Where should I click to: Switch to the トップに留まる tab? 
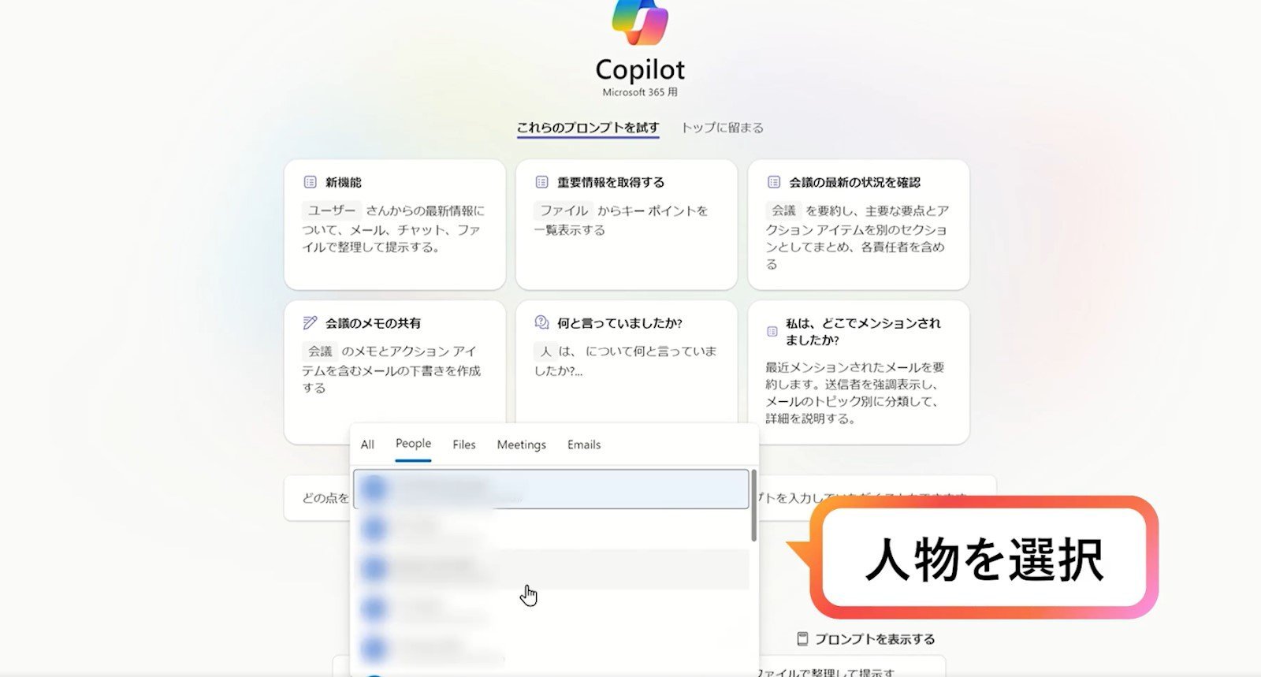pyautogui.click(x=722, y=128)
